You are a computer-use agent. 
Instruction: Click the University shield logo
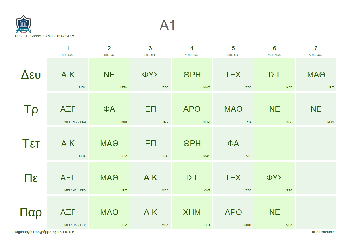24,24
